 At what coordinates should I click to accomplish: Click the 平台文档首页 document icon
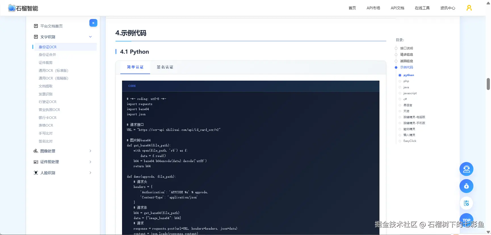[36, 26]
